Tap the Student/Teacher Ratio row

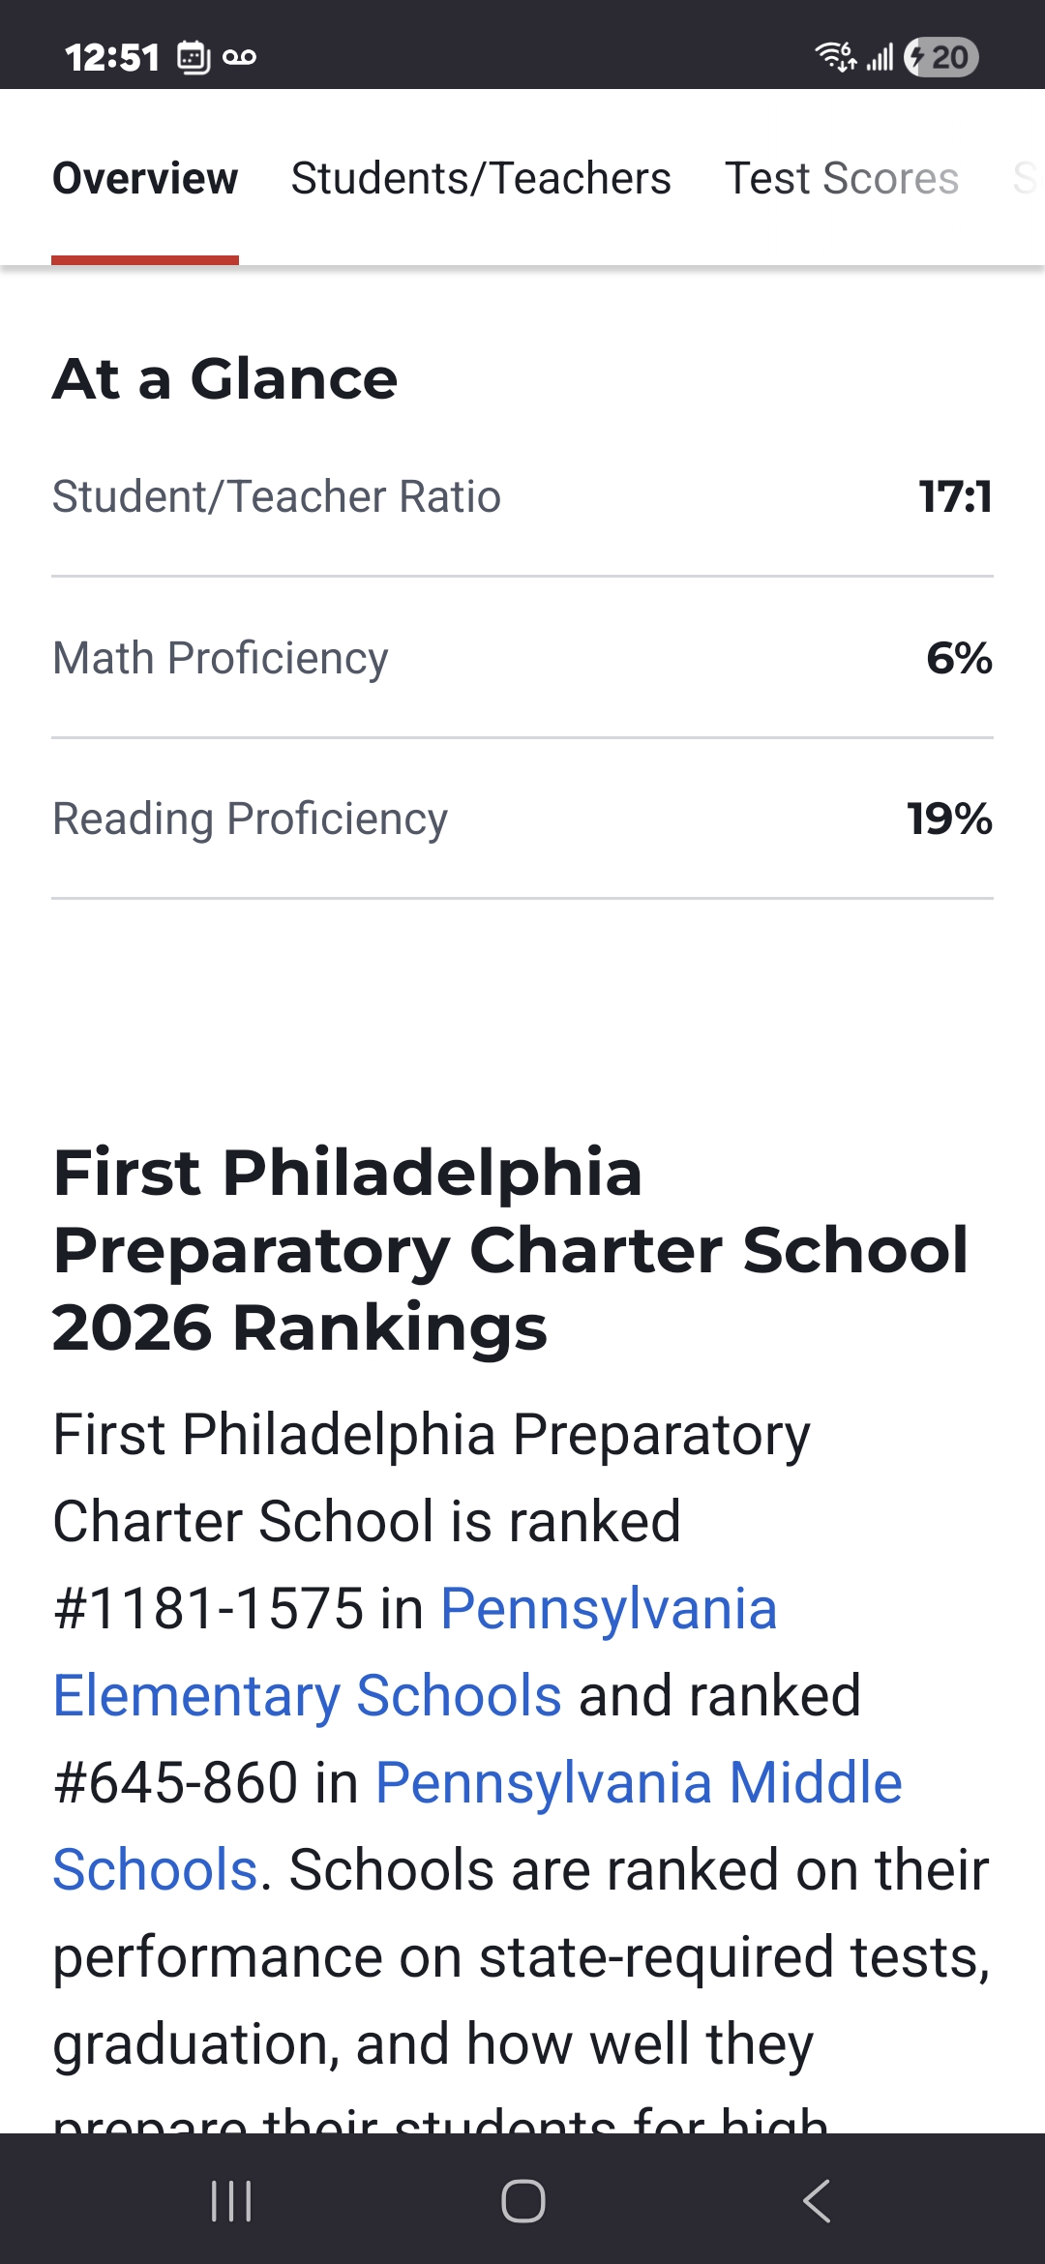click(522, 496)
